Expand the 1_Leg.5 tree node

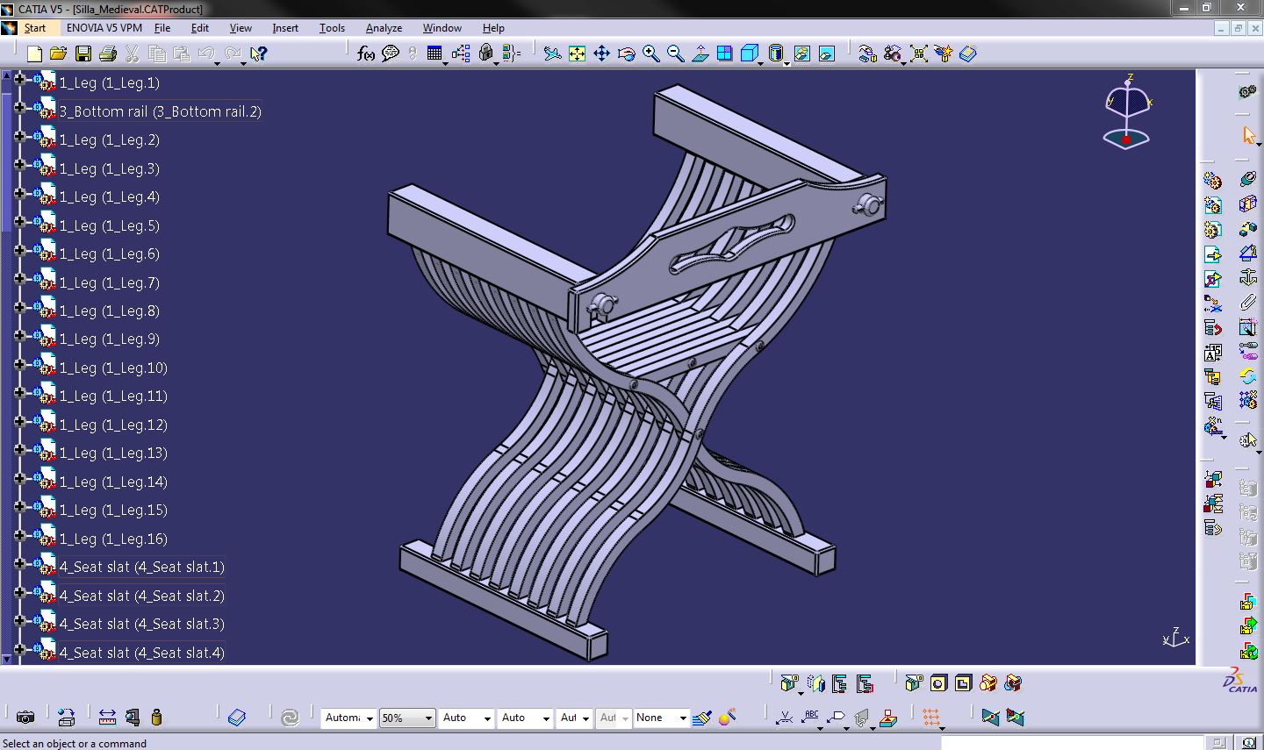19,221
